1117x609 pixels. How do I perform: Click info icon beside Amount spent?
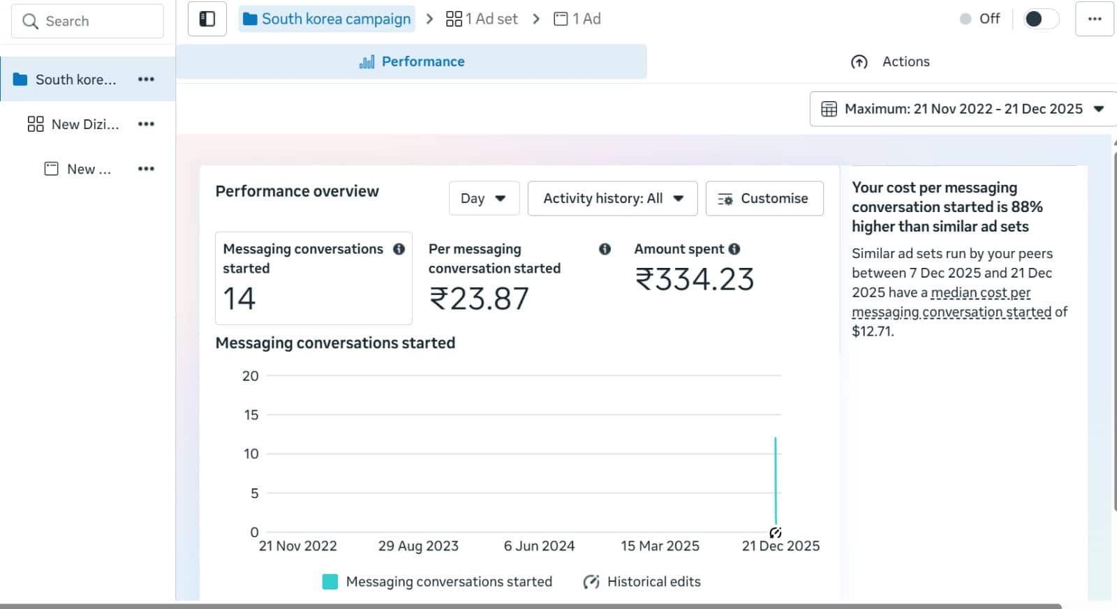click(x=734, y=249)
